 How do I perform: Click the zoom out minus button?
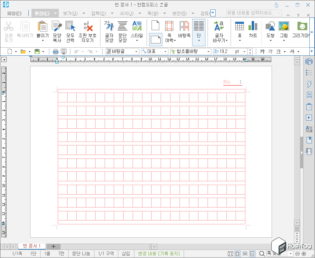(297, 254)
